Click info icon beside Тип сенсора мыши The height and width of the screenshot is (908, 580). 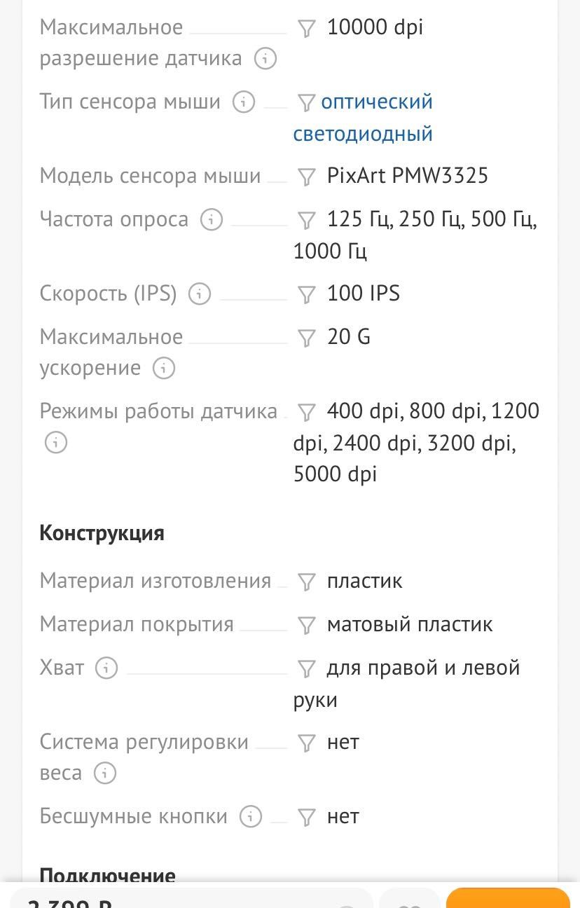[243, 102]
